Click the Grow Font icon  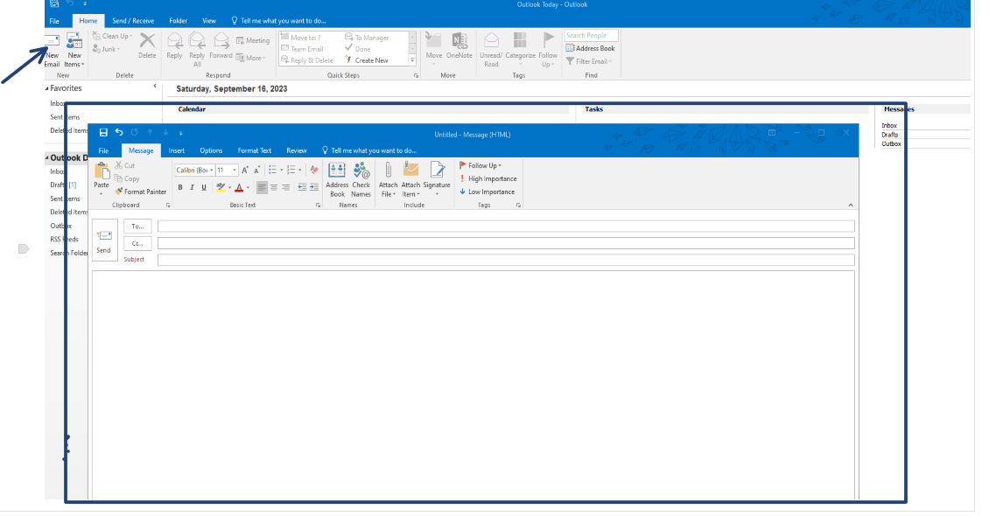tap(245, 171)
